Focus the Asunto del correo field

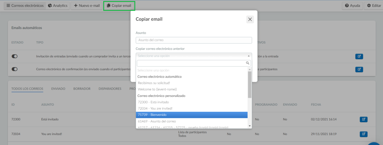[194, 40]
